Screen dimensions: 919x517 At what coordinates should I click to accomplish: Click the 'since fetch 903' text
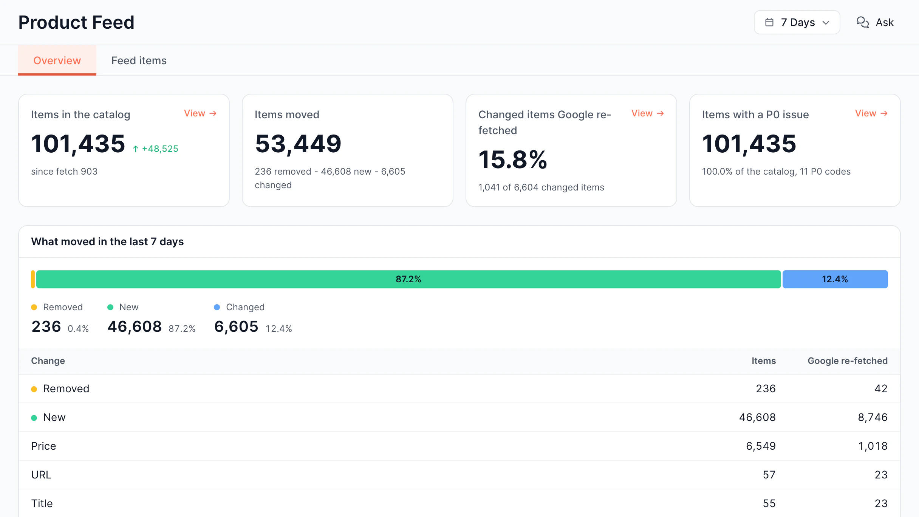click(x=64, y=172)
